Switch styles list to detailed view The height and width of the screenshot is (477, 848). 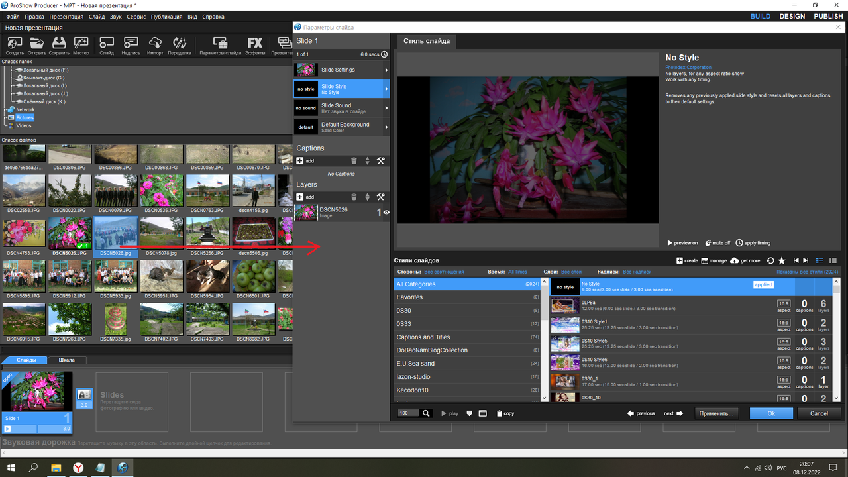point(820,261)
